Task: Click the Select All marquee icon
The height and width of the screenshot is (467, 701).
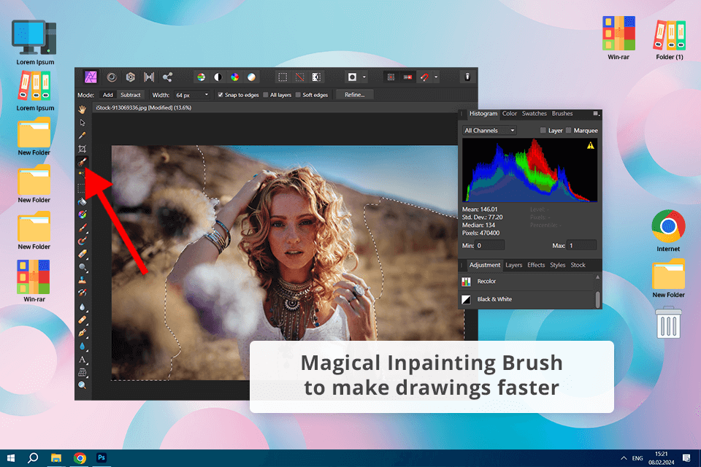Action: 283,77
